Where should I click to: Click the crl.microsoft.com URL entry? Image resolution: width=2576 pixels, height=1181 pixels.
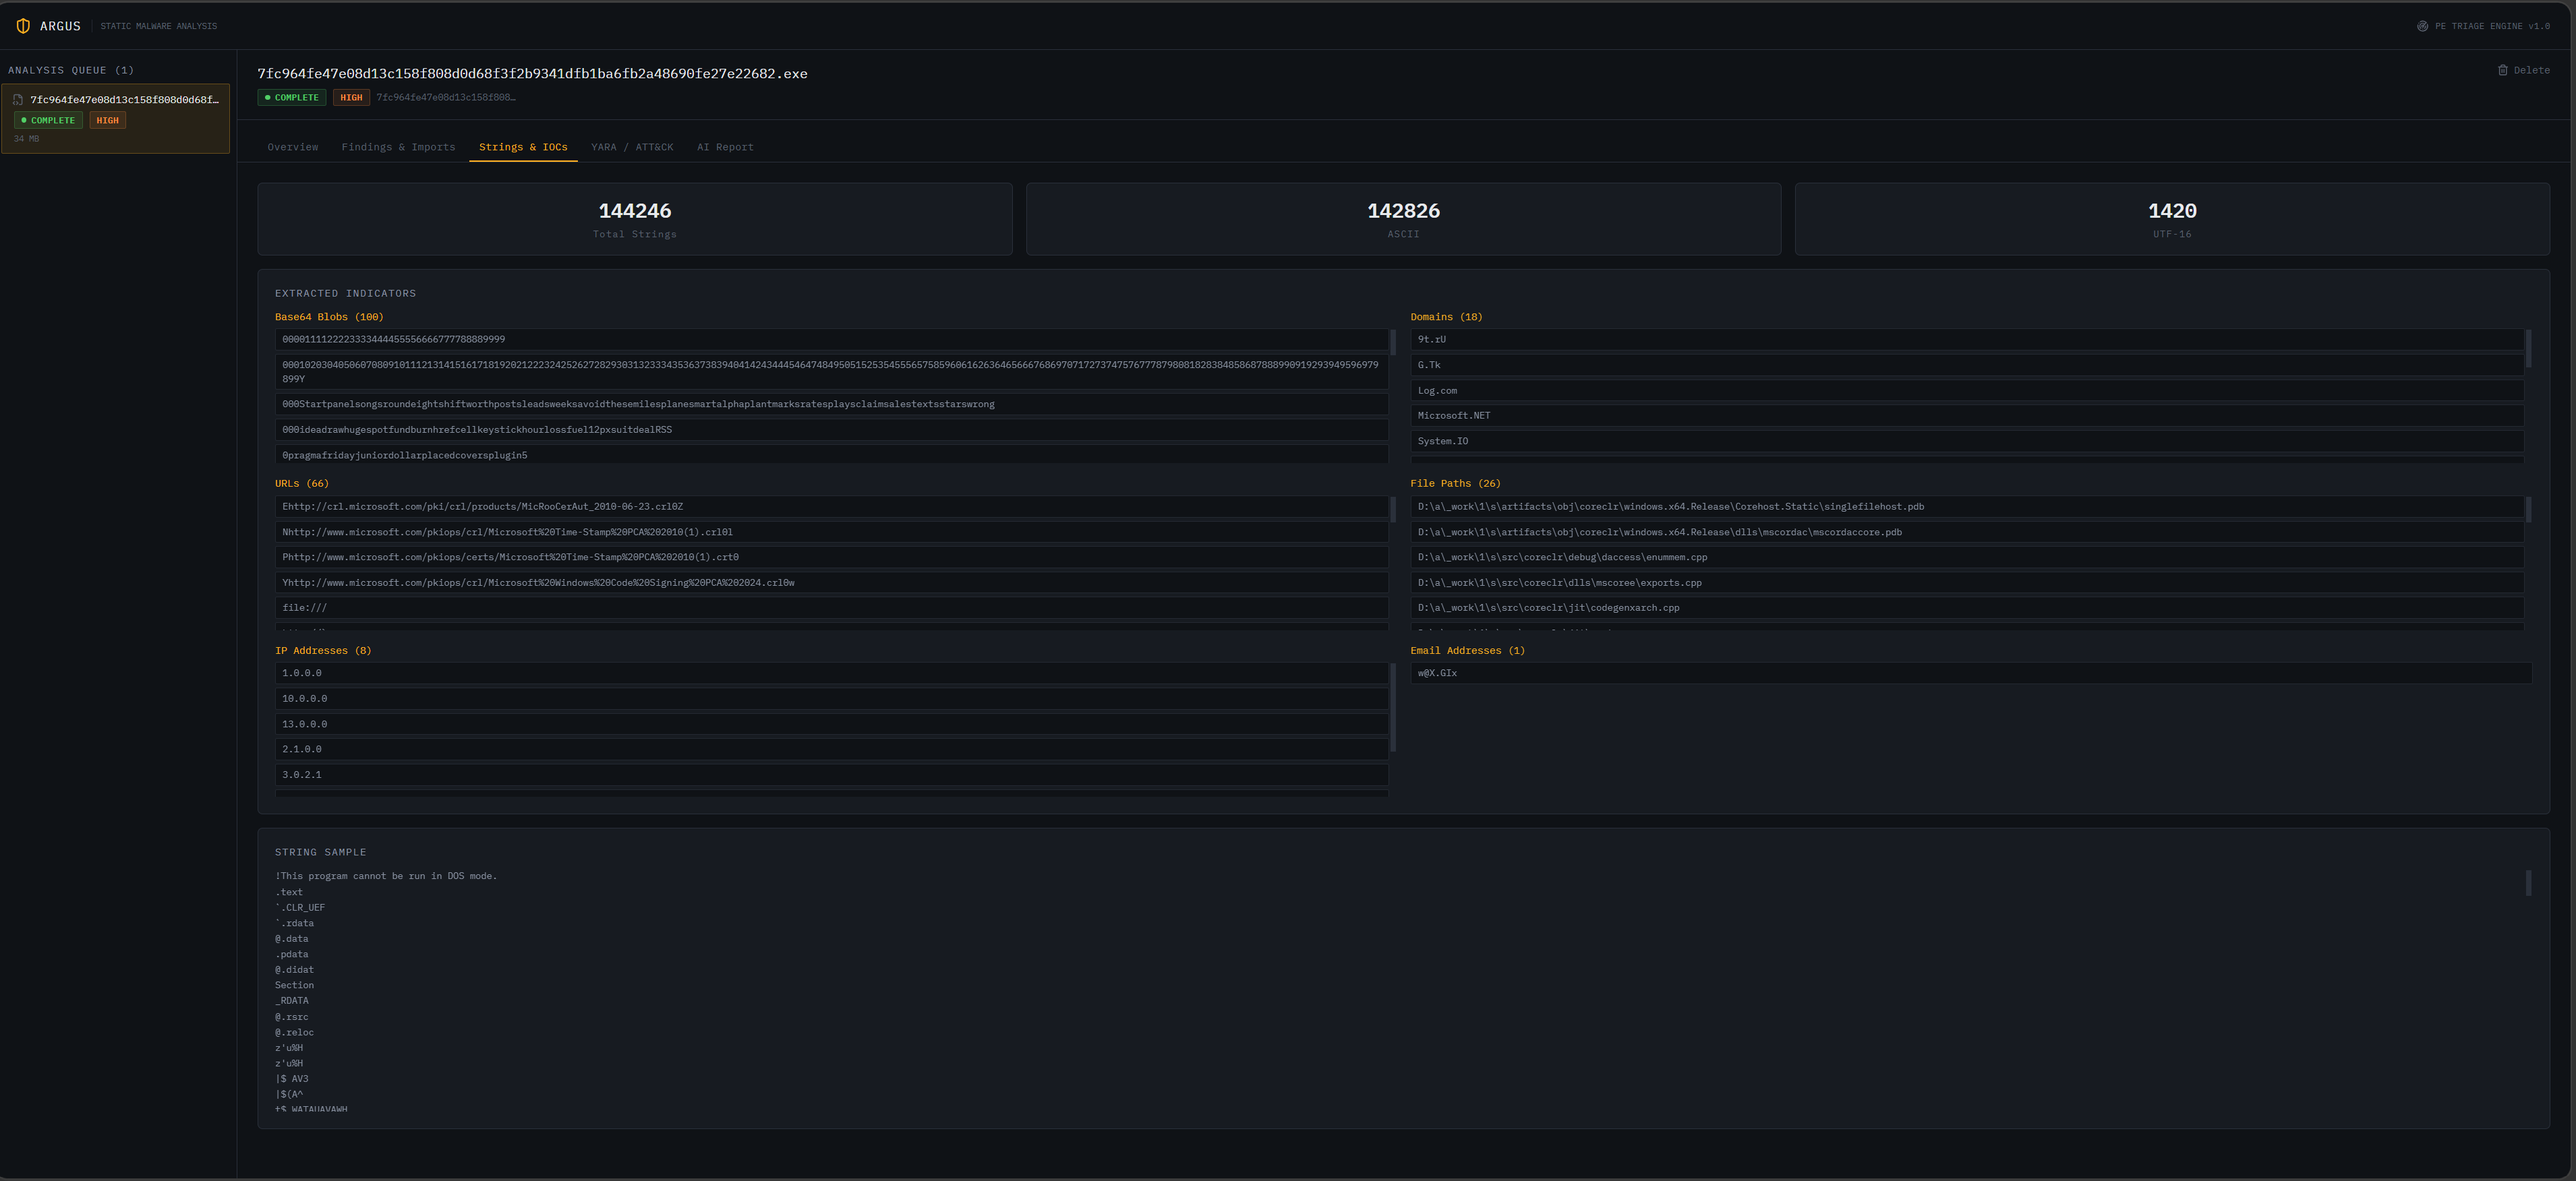(832, 507)
